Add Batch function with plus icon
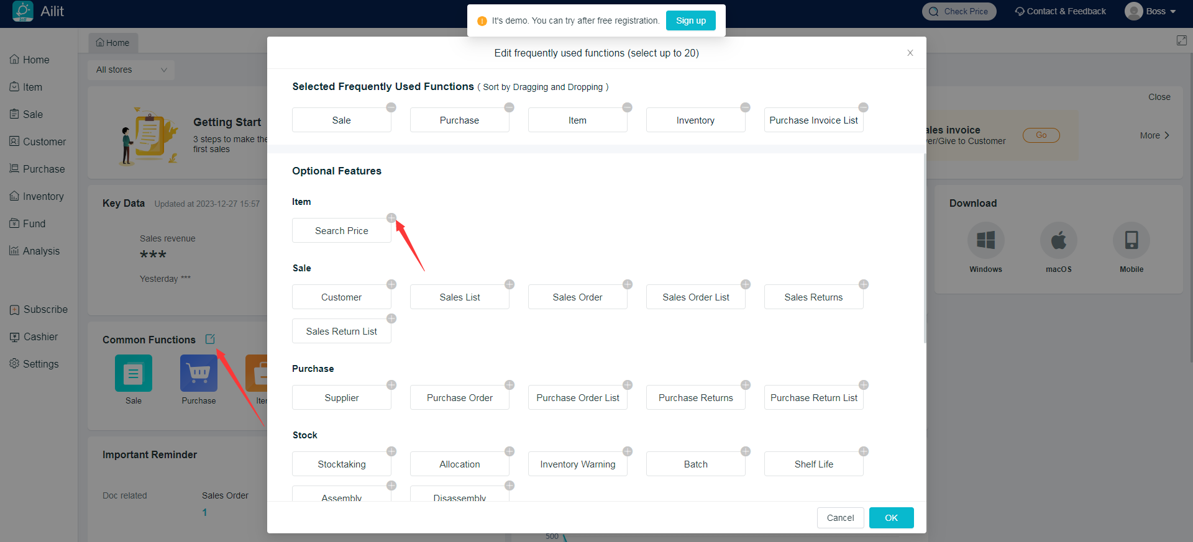The width and height of the screenshot is (1193, 542). 745,451
